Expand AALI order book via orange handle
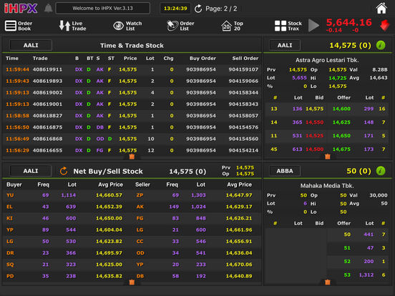The height and width of the screenshot is (296, 395). 328,157
